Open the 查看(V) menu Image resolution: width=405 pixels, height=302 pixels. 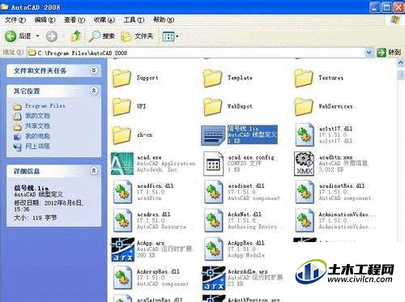tap(75, 20)
